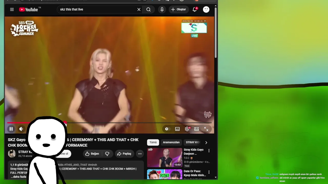Like the video with Beğen
328x184 pixels.
(x=92, y=154)
